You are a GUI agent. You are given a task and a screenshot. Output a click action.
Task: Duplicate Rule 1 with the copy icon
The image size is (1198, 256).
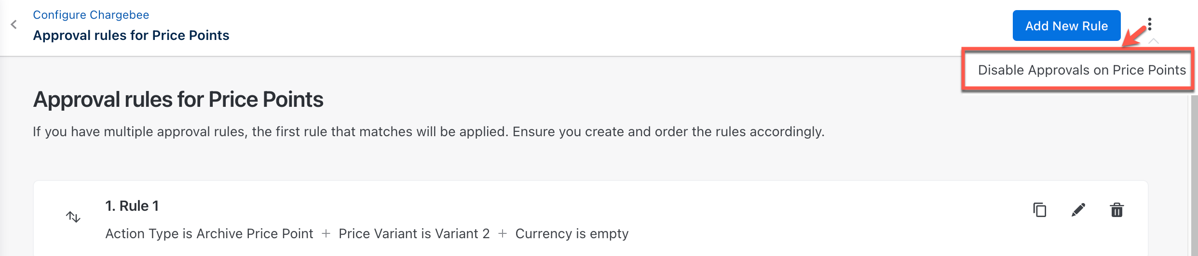[x=1040, y=210]
